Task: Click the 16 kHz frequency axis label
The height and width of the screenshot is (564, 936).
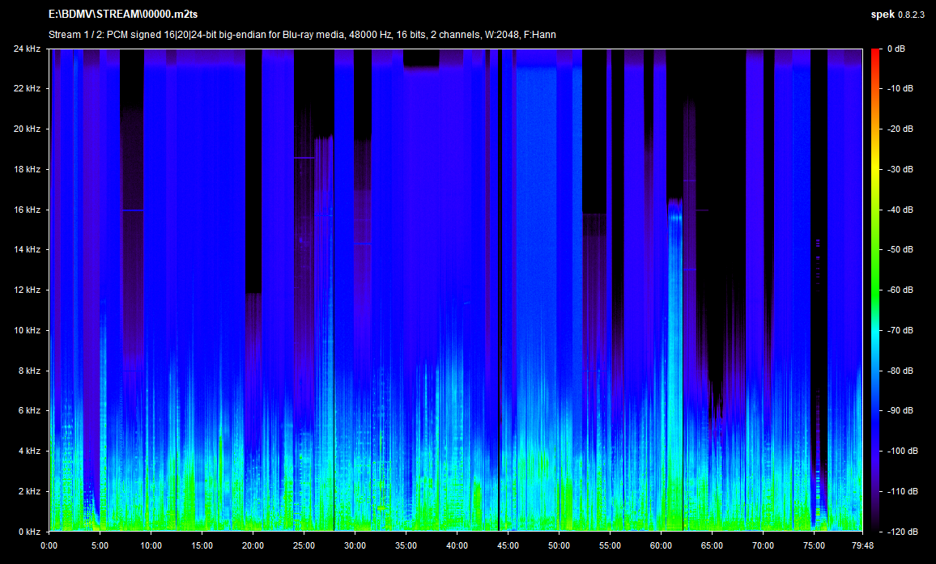Action: pos(27,210)
